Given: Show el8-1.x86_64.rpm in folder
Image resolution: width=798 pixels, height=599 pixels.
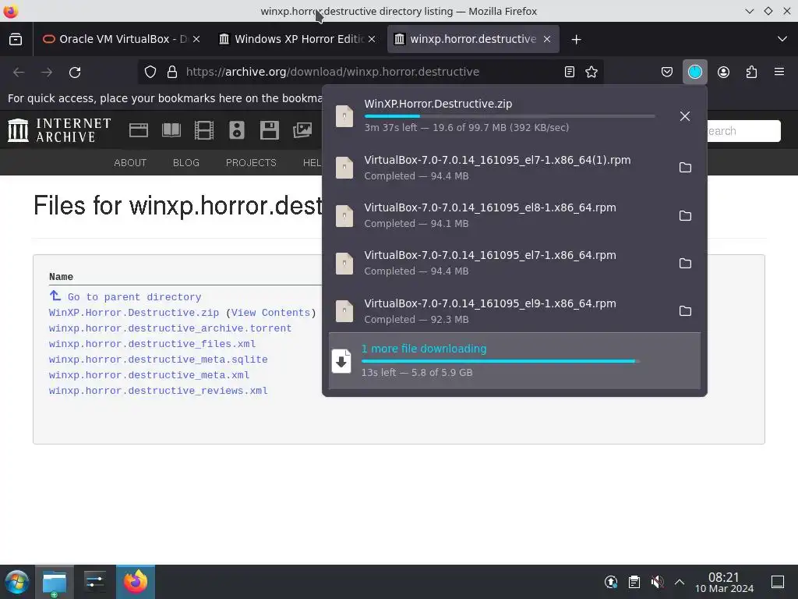Looking at the screenshot, I should point(685,215).
